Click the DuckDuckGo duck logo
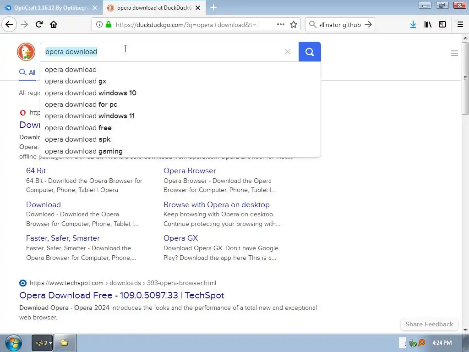Viewport: 469px width, 352px height. tap(26, 52)
